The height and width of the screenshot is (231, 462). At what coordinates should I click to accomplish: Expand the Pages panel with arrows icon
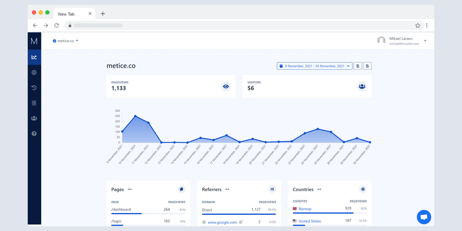(130, 189)
